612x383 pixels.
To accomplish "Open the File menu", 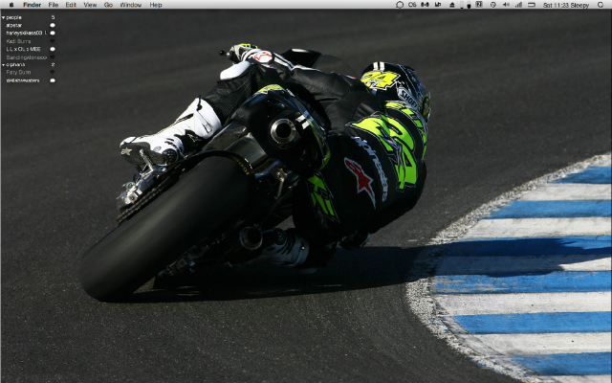I will click(54, 5).
